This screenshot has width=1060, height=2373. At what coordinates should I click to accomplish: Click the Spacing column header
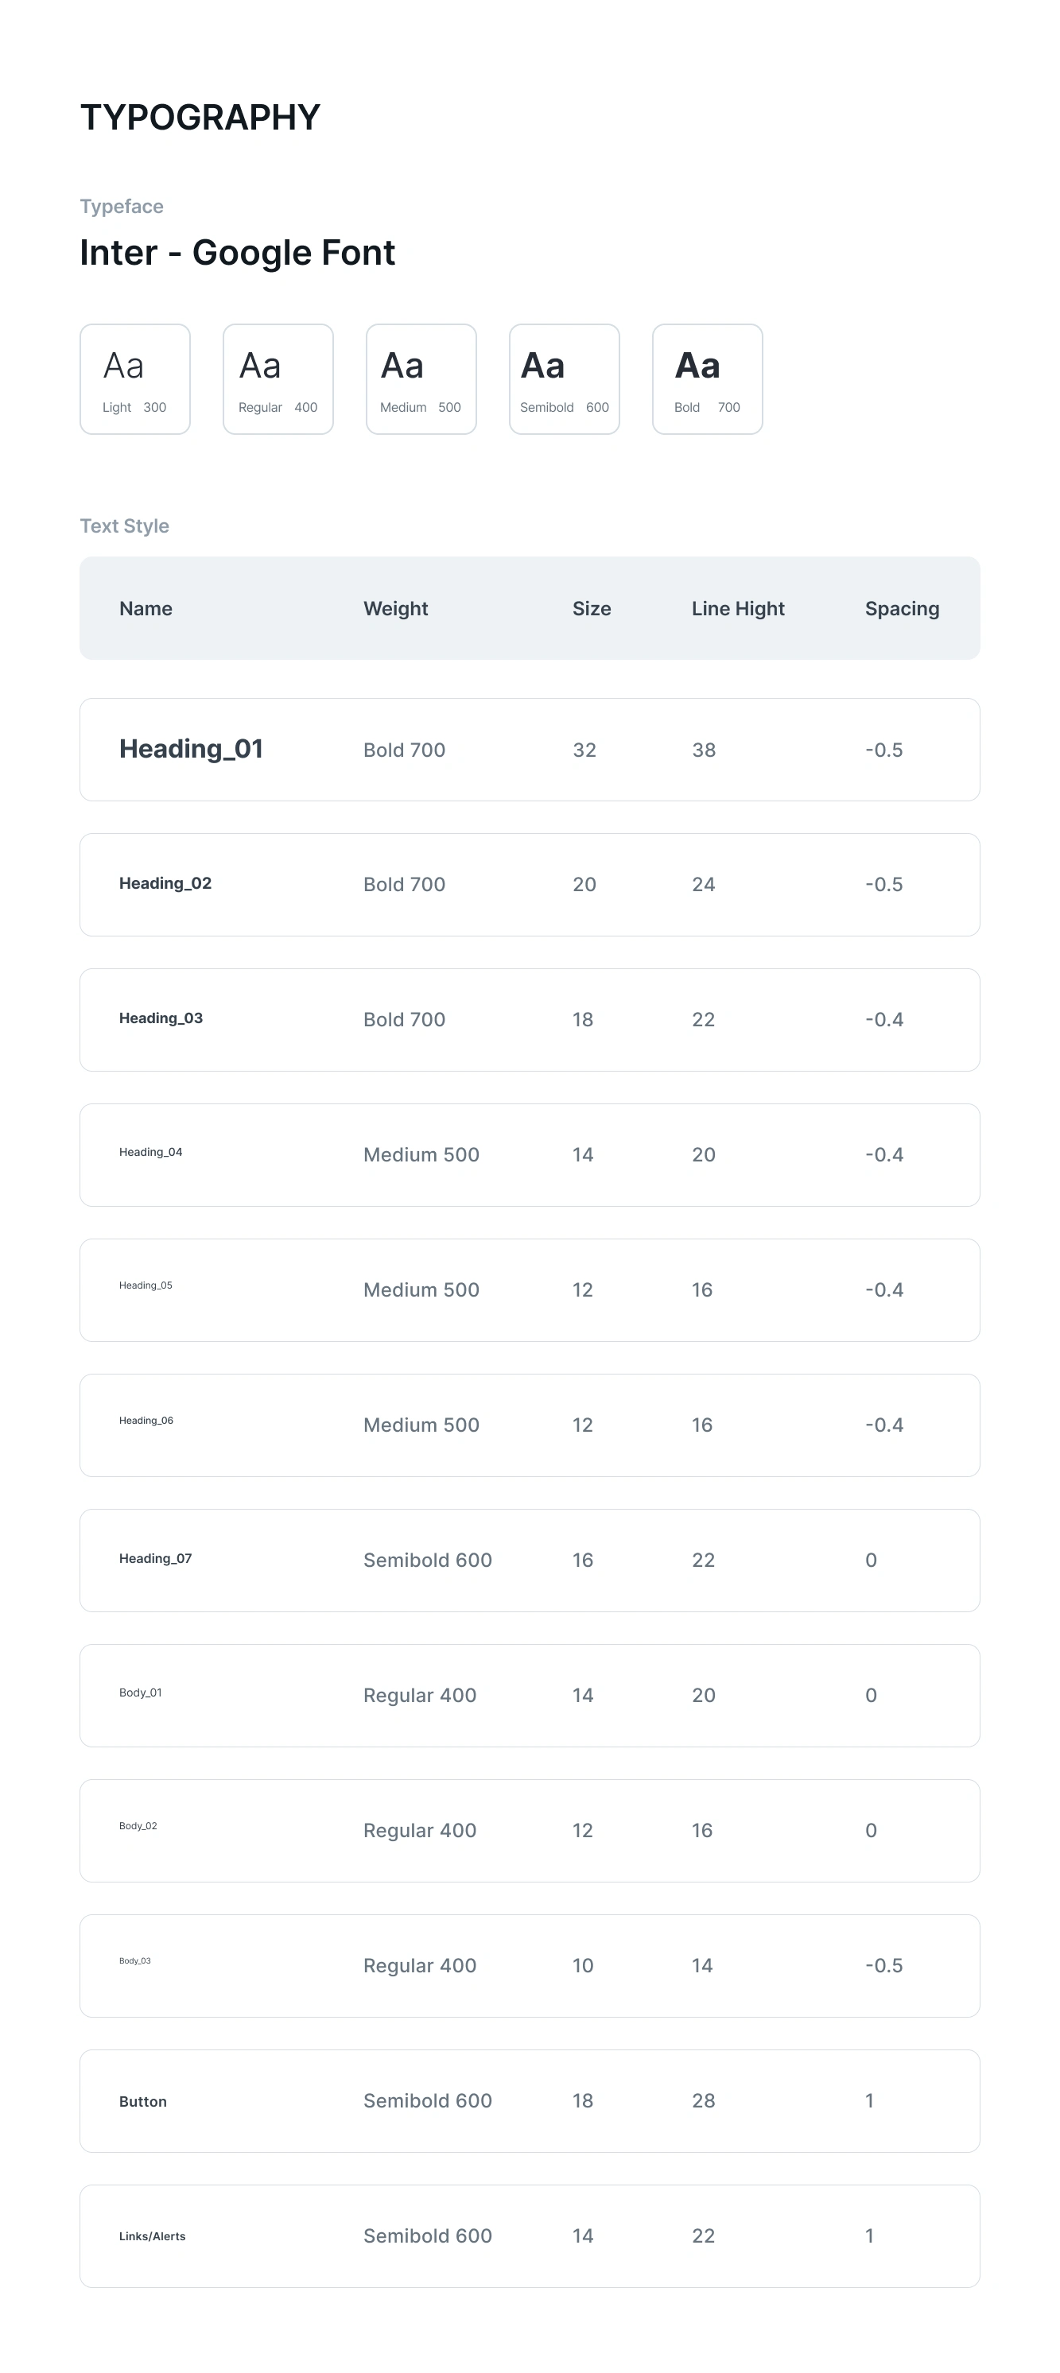click(902, 608)
